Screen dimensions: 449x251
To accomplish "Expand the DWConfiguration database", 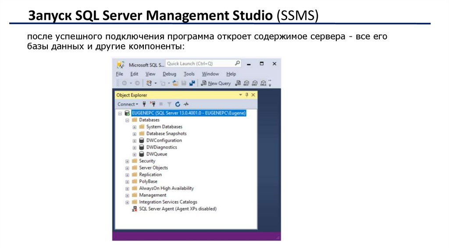I will coord(134,141).
